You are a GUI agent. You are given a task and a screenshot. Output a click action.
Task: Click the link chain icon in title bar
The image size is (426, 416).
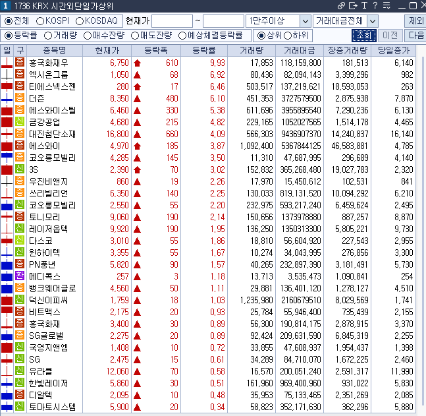tap(341, 5)
